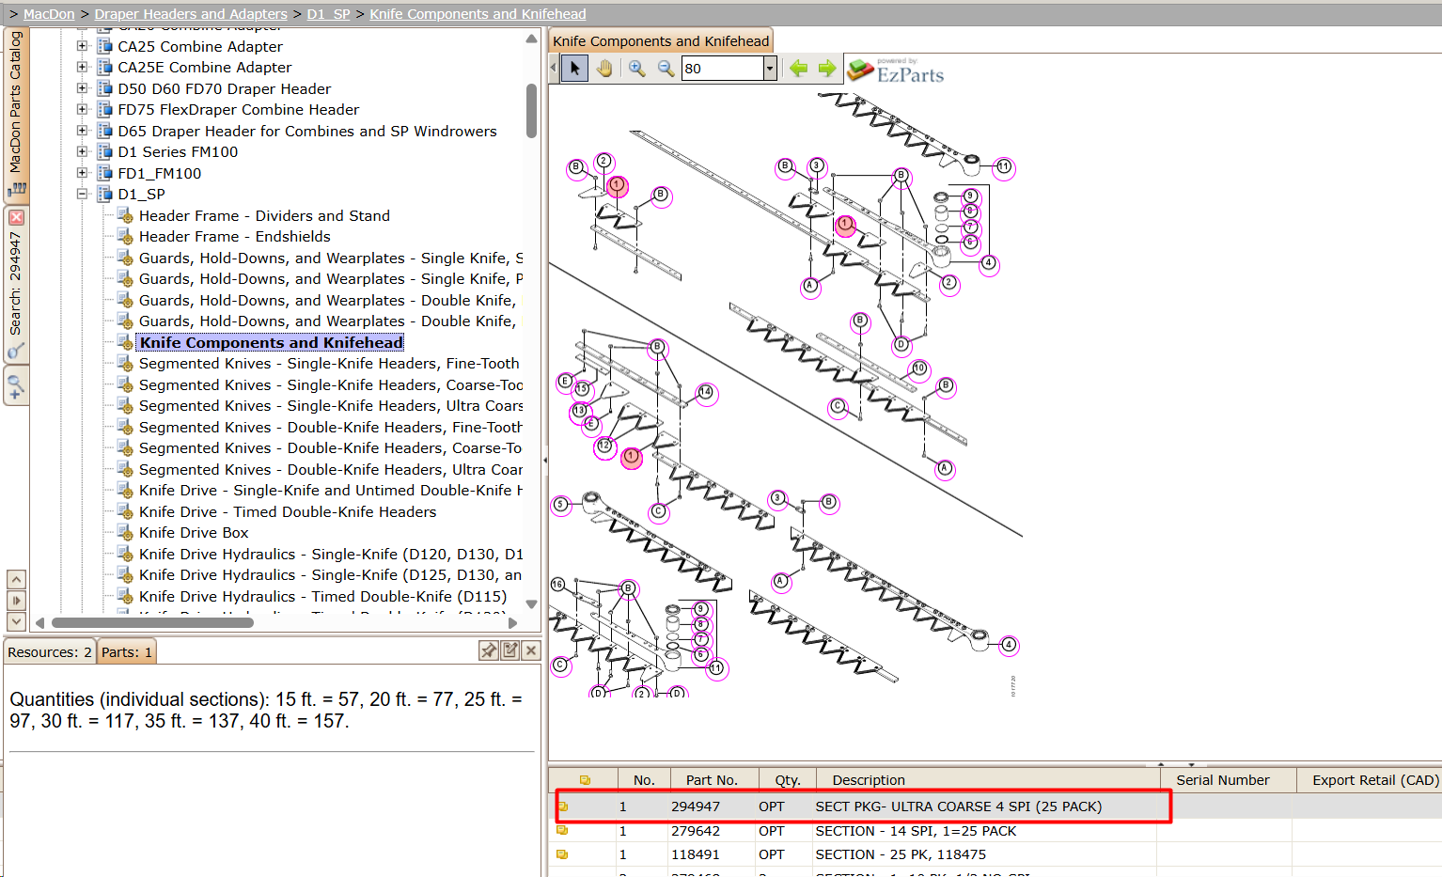
Task: Click the note icon for part 294947
Action: tap(563, 807)
